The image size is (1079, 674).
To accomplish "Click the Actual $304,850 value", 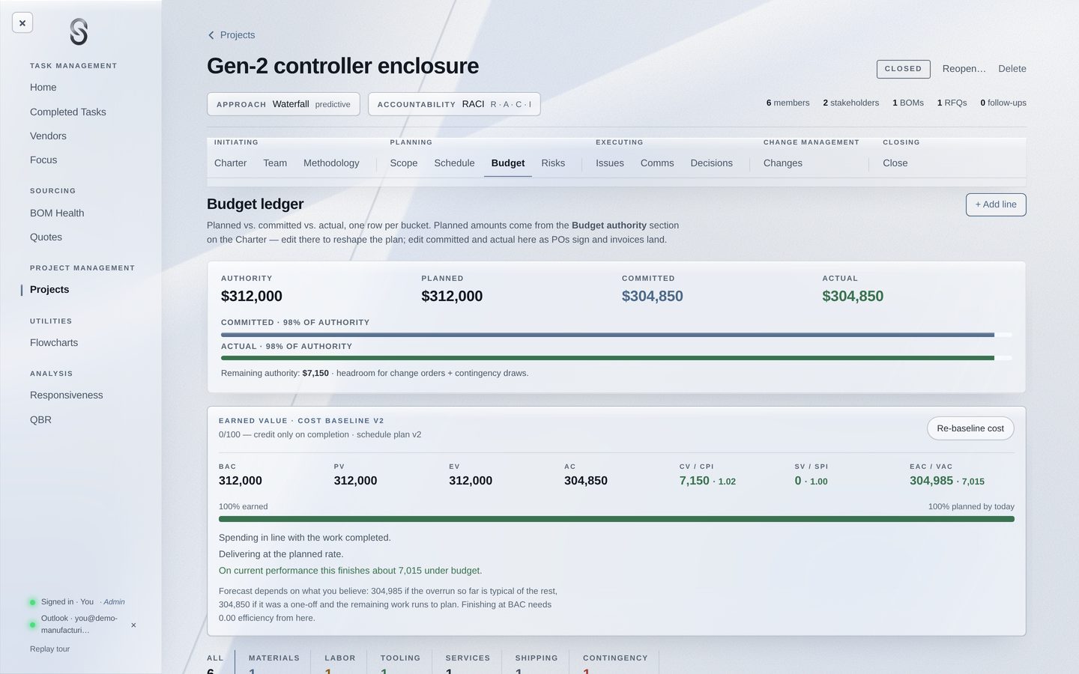I will coord(853,297).
